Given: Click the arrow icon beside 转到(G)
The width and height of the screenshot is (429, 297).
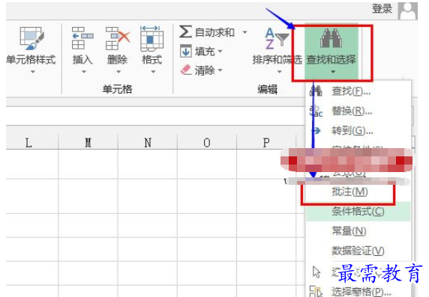Looking at the screenshot, I should pyautogui.click(x=316, y=131).
